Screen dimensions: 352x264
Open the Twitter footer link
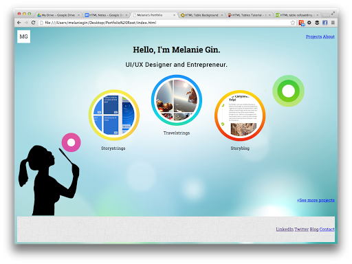point(301,229)
